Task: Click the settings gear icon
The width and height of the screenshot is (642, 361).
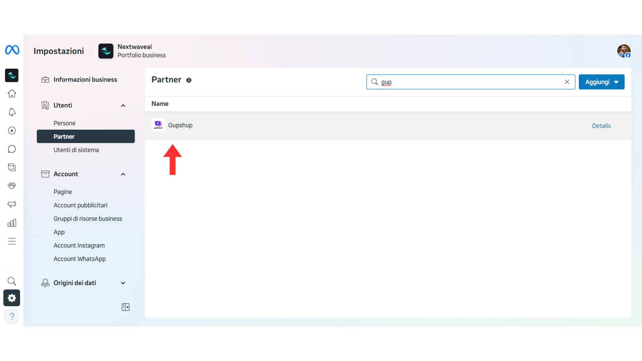Action: coord(12,298)
